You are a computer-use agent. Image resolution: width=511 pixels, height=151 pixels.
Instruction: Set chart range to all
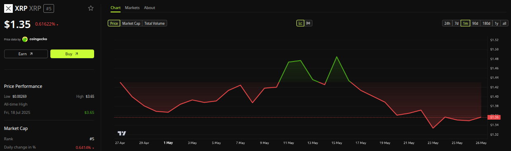(504, 23)
